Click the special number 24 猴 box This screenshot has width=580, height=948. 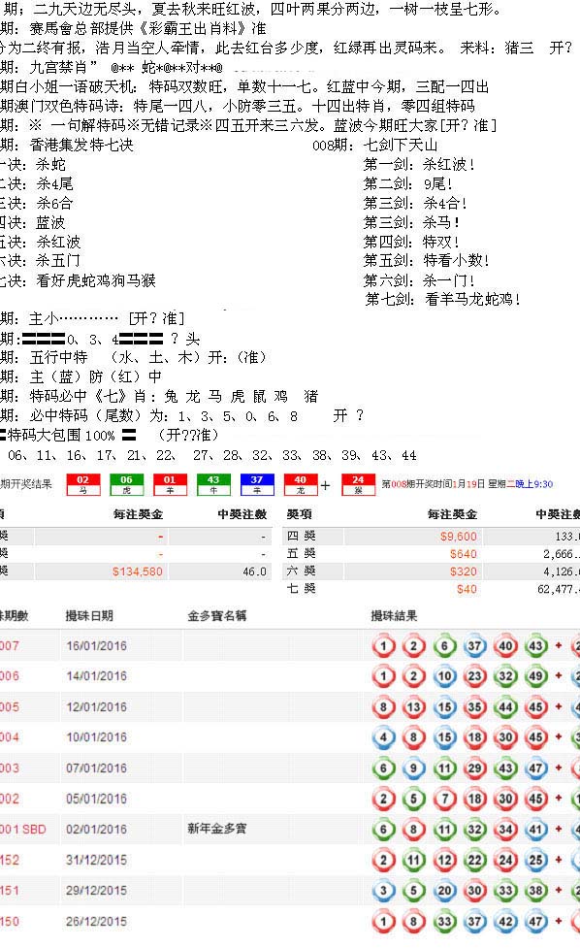click(x=358, y=484)
